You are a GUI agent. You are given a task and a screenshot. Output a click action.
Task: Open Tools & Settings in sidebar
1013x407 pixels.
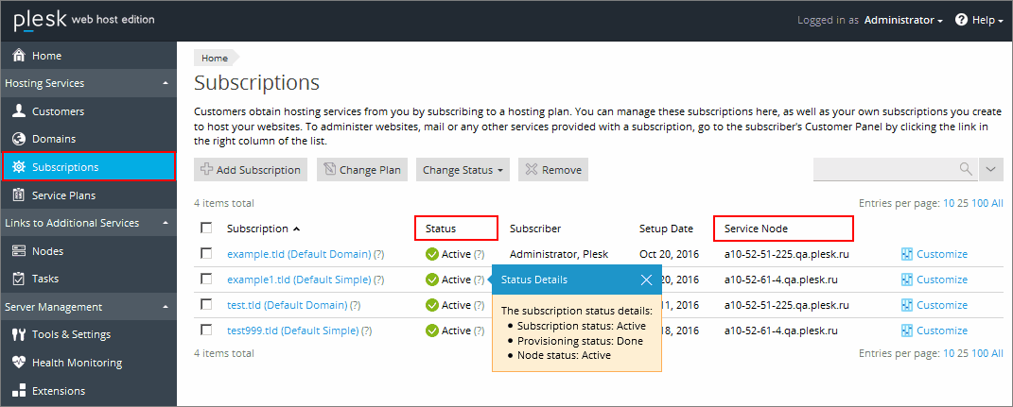pos(71,334)
